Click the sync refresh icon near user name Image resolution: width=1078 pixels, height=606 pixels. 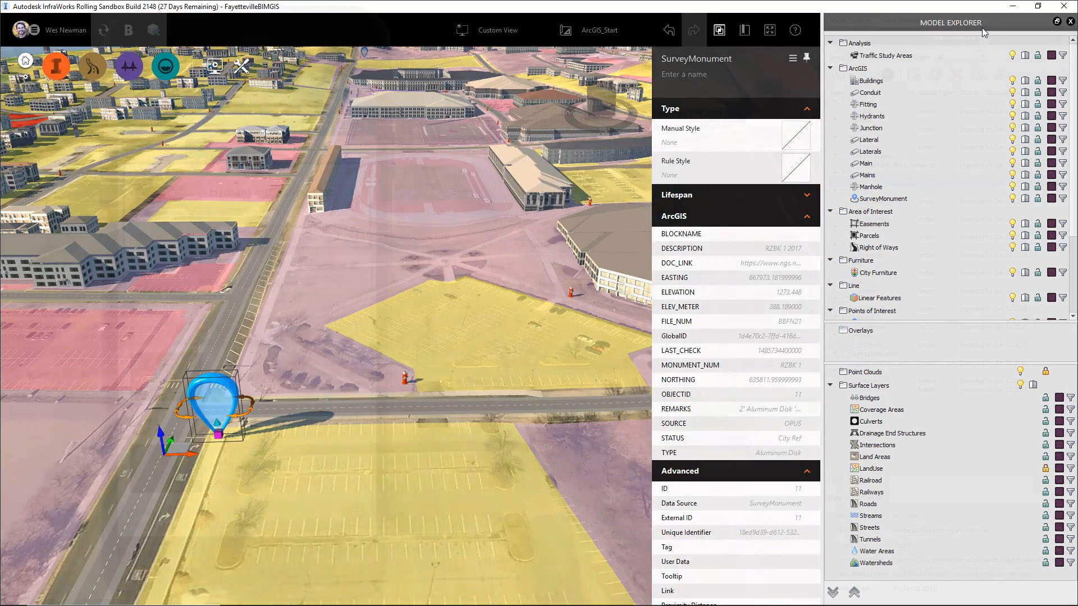click(103, 30)
